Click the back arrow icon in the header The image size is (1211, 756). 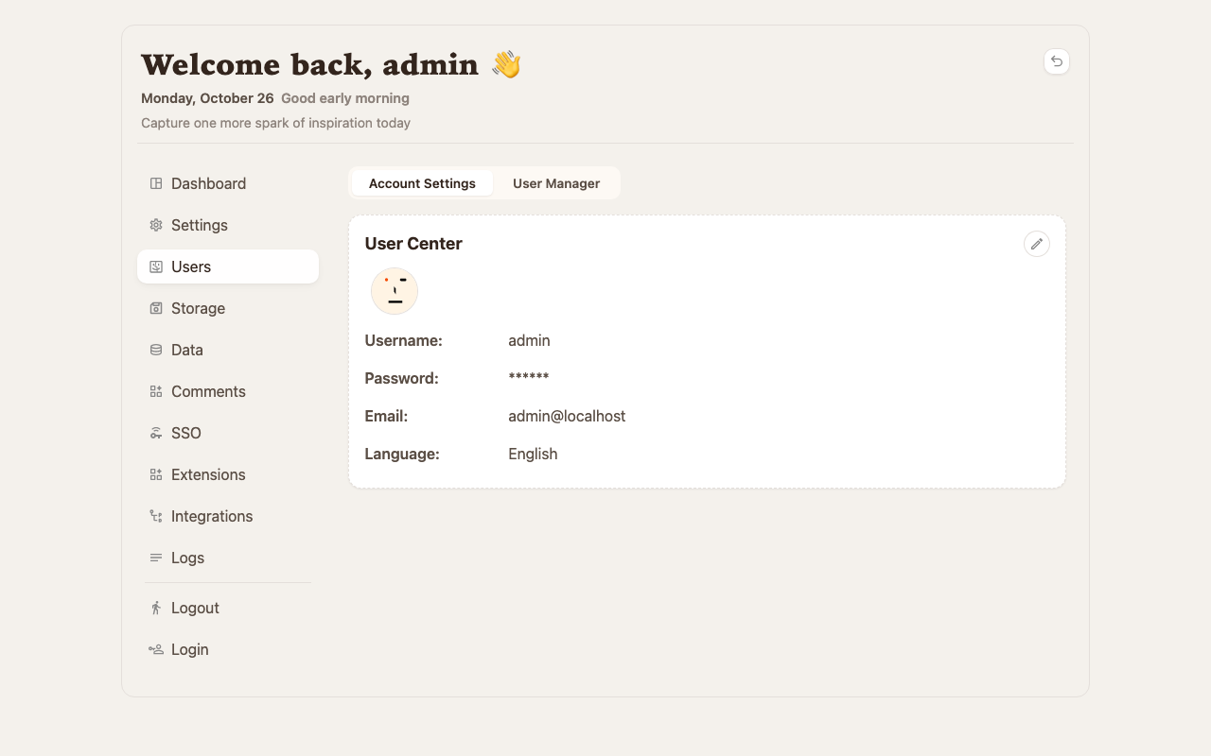click(x=1057, y=61)
